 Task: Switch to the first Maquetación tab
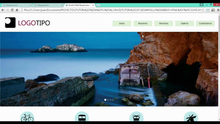pos(16,5)
